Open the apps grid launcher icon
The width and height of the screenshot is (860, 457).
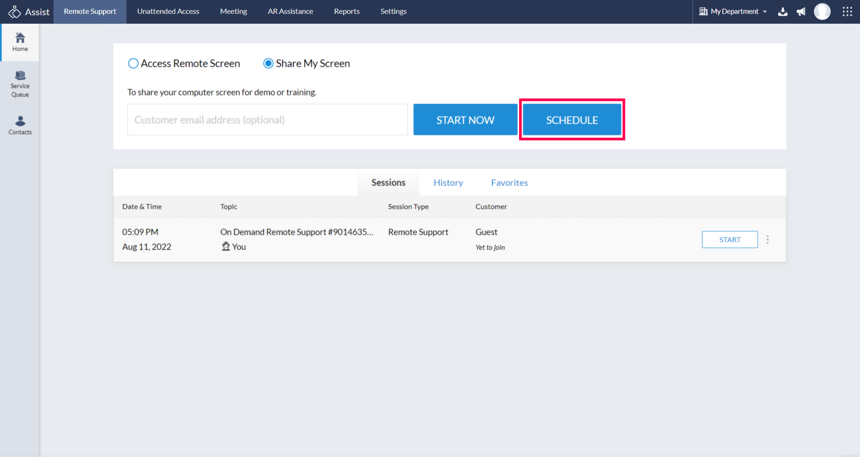(847, 12)
